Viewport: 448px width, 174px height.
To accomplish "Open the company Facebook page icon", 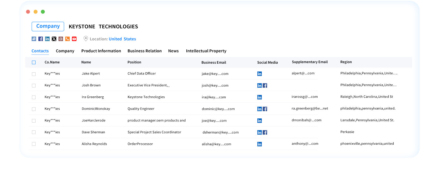I will tap(41, 39).
